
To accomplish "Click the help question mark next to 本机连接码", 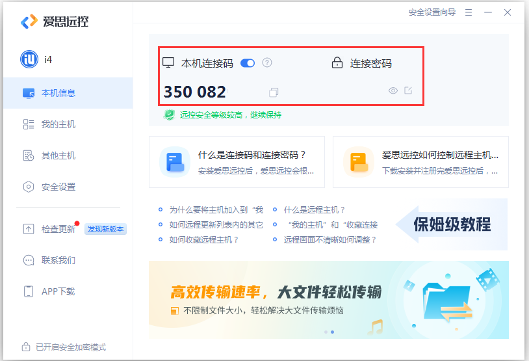I will pos(267,62).
